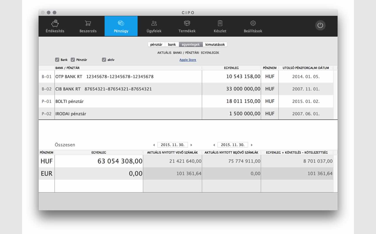This screenshot has width=376, height=234.
Task: Open the Készlet clipboard icon
Action: [x=220, y=23]
